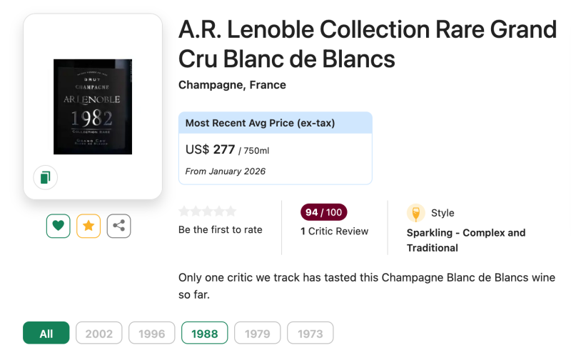The height and width of the screenshot is (358, 571).
Task: Click the heart icon to save wine
Action: (x=59, y=226)
